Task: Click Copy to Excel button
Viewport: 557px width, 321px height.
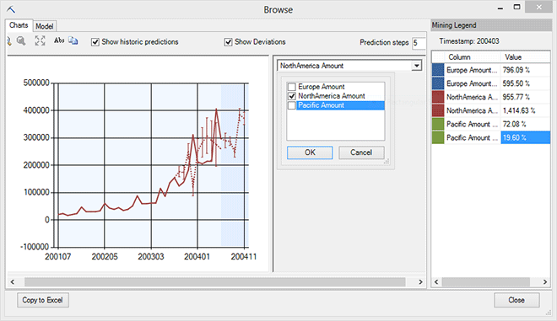Action: (x=43, y=300)
